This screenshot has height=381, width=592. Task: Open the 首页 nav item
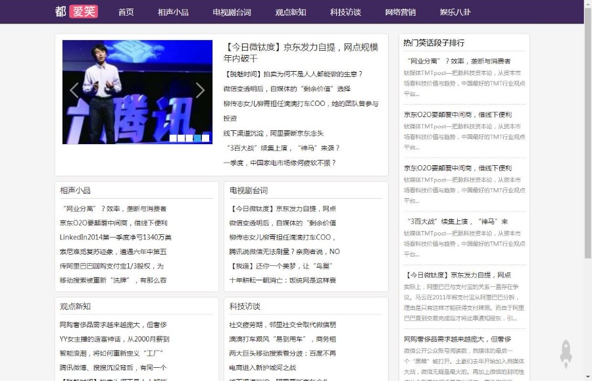click(126, 12)
